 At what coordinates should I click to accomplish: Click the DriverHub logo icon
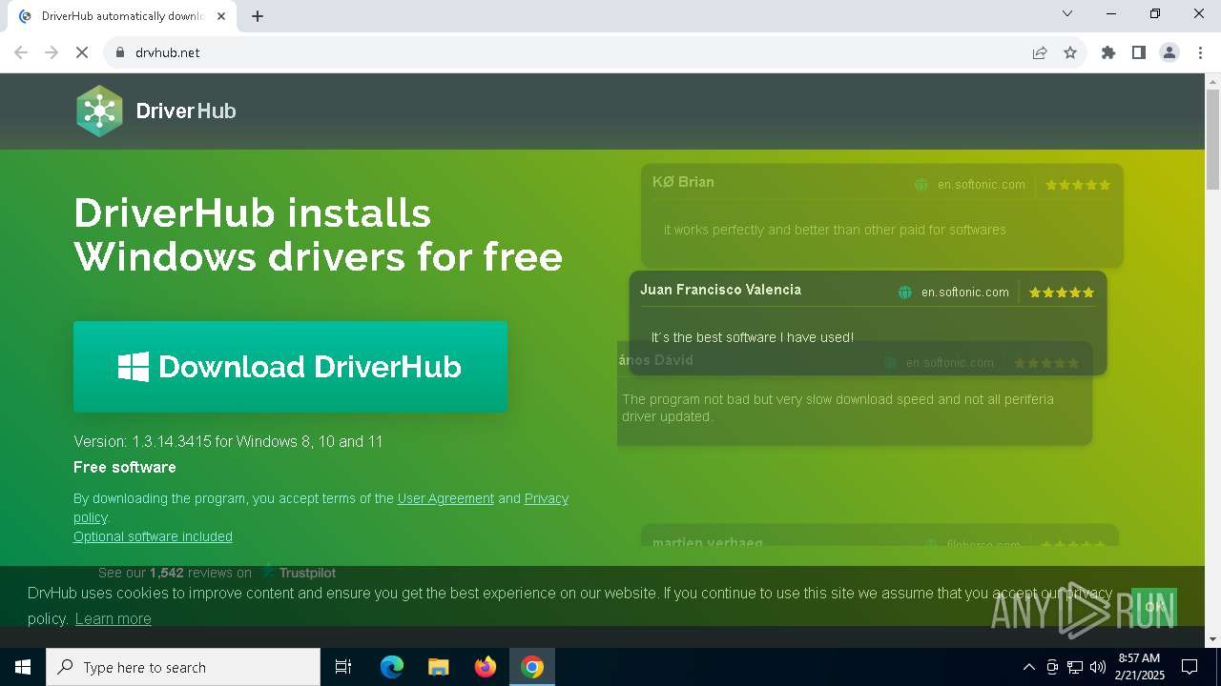(x=99, y=111)
